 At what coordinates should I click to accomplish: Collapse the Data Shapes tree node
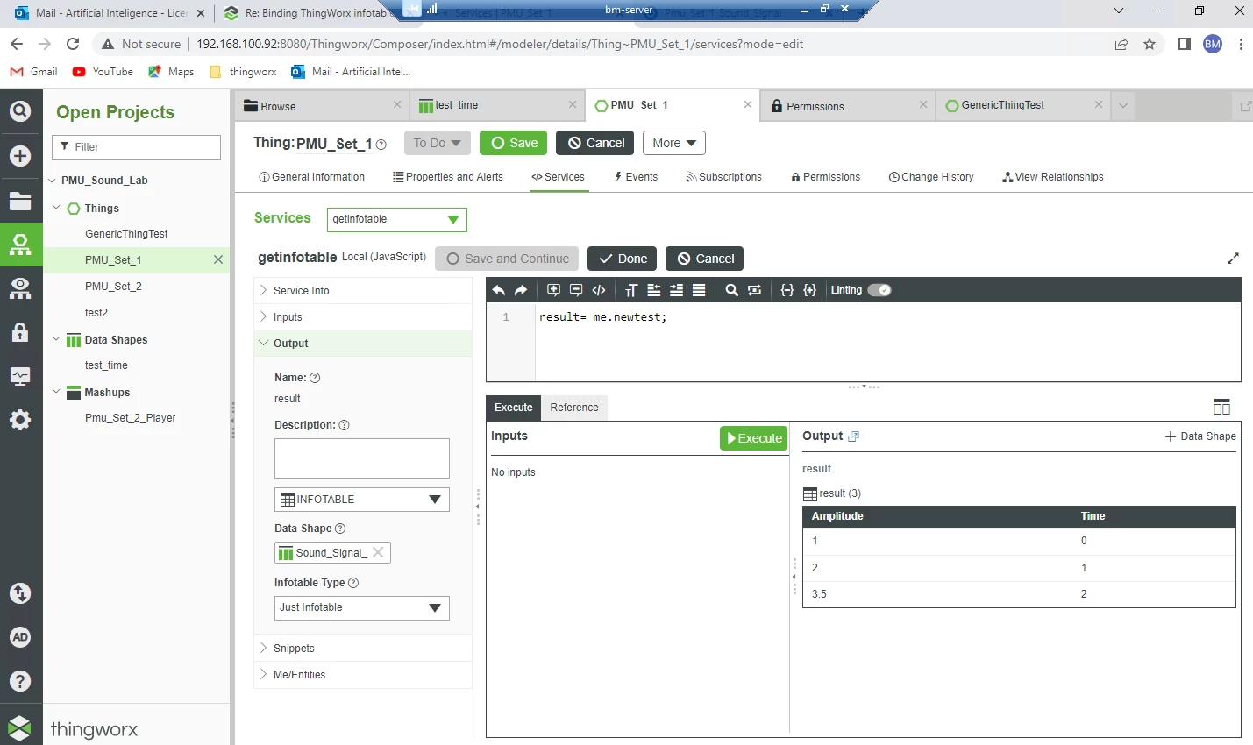tap(56, 339)
